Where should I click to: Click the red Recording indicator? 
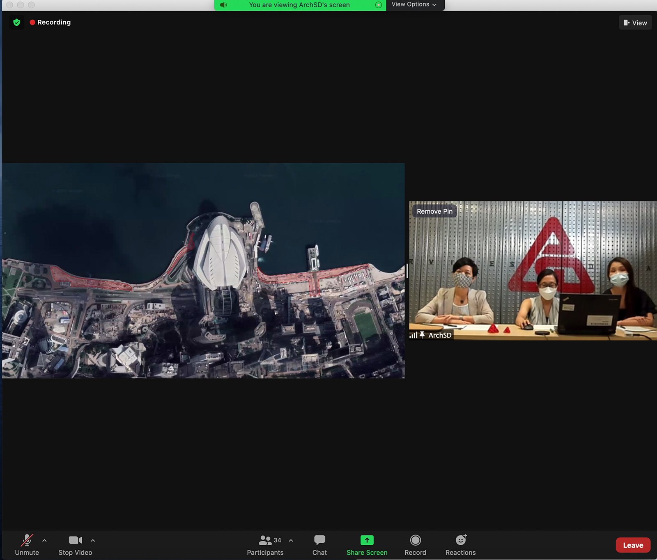(50, 23)
